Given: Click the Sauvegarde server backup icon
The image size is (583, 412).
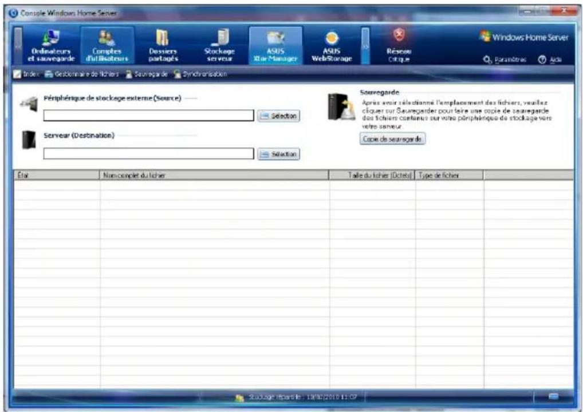Looking at the screenshot, I should (x=341, y=107).
